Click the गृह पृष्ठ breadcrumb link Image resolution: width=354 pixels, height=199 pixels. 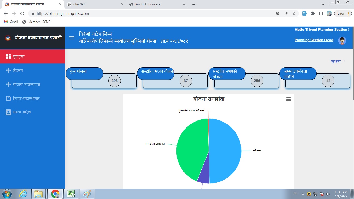[336, 61]
